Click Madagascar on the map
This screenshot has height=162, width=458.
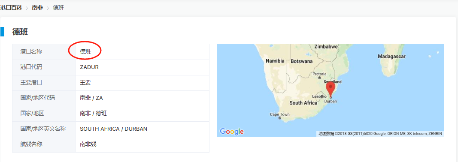(391, 57)
